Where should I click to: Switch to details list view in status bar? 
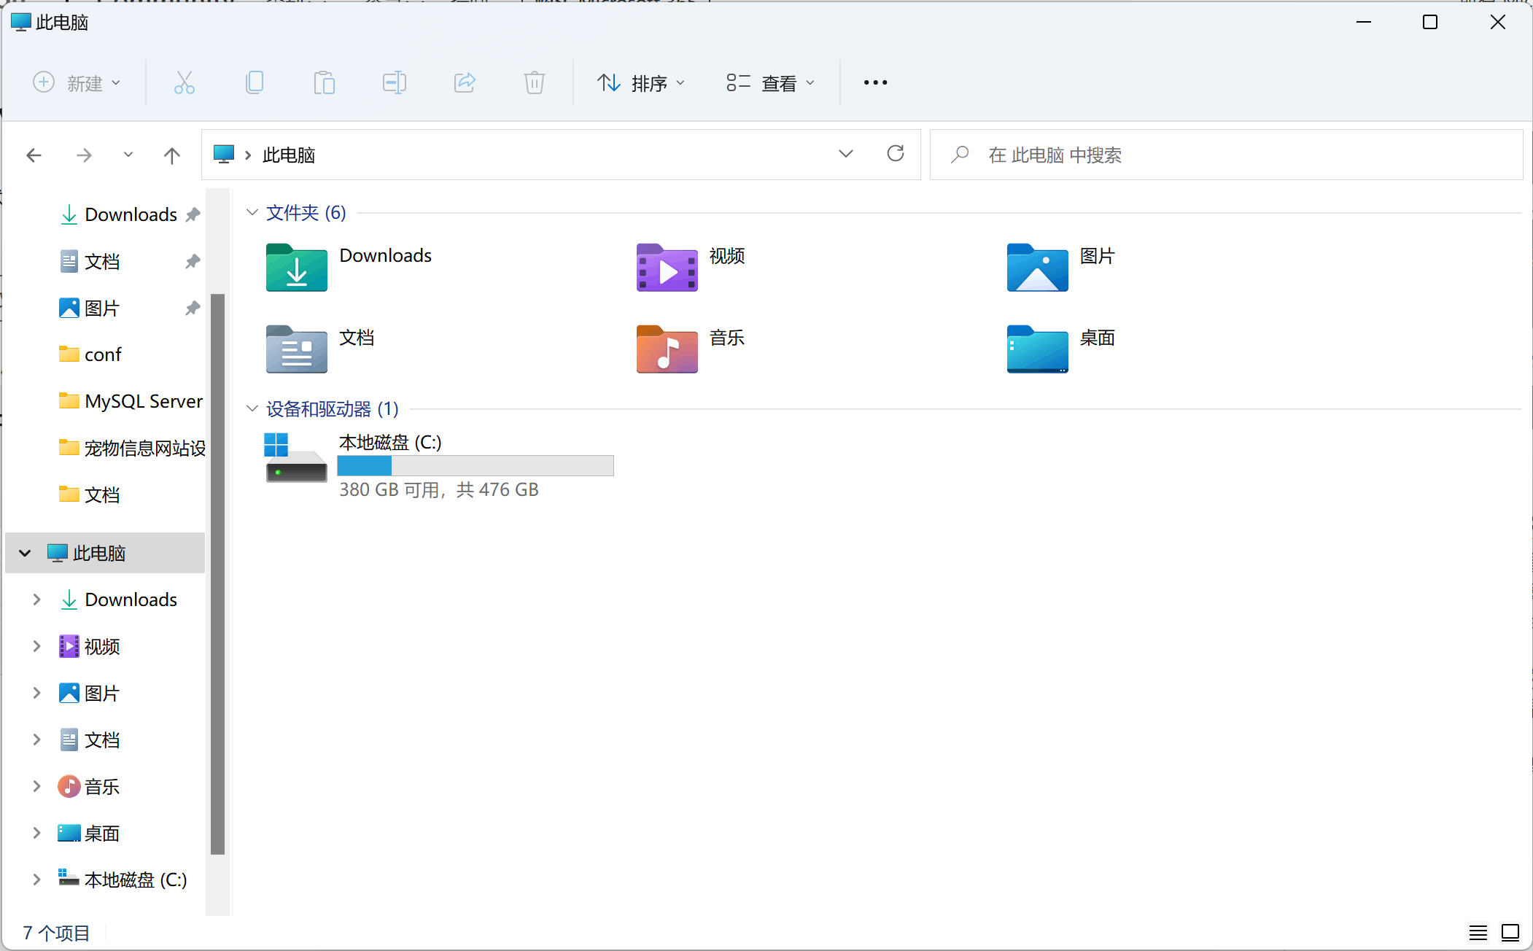1478,932
